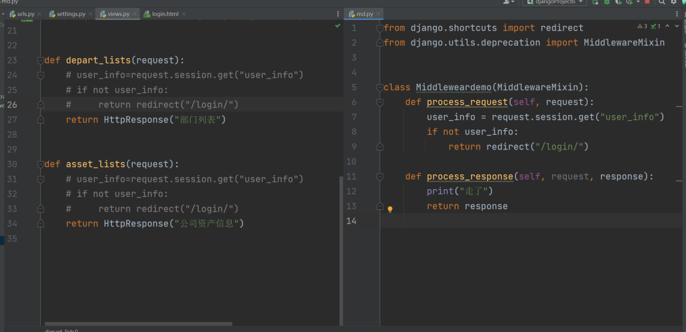The image size is (686, 332).
Task: Collapse the depart_lists function fold marker
Action: point(42,60)
